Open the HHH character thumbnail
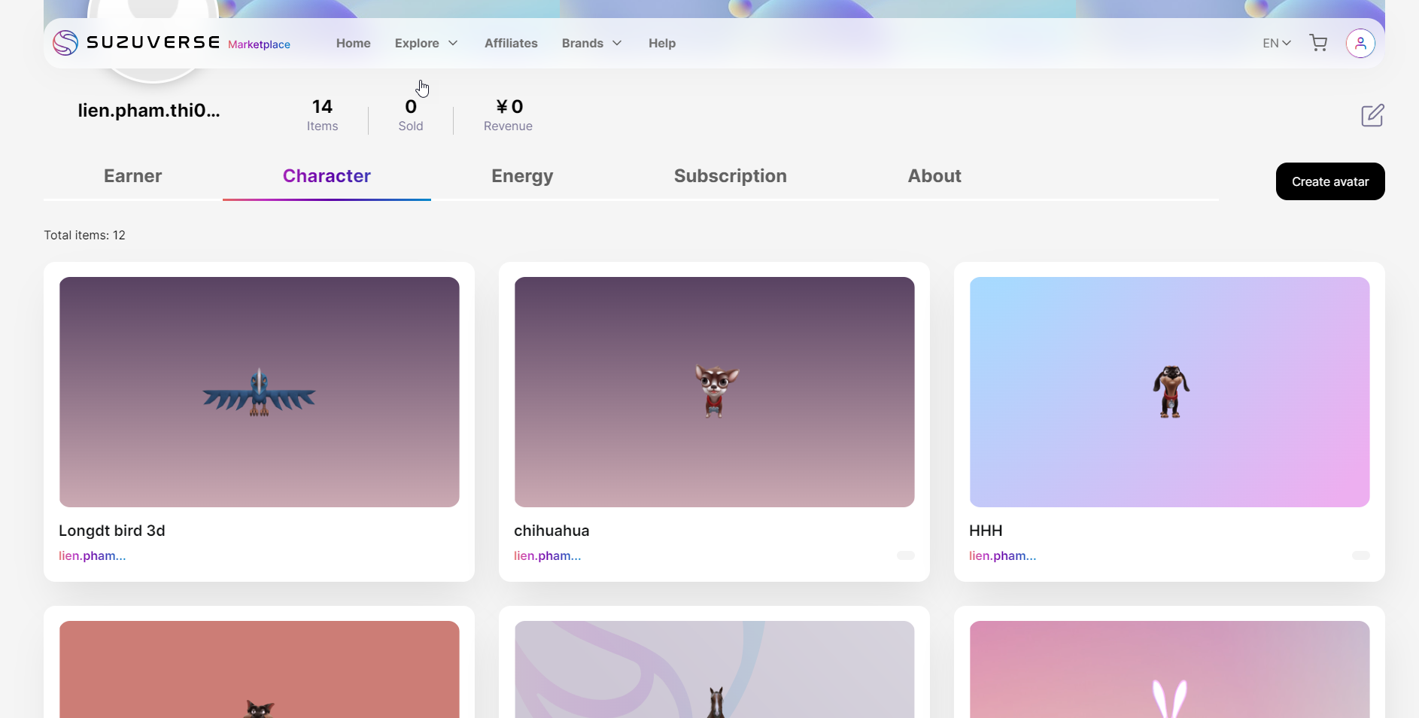1419x718 pixels. [x=1169, y=391]
